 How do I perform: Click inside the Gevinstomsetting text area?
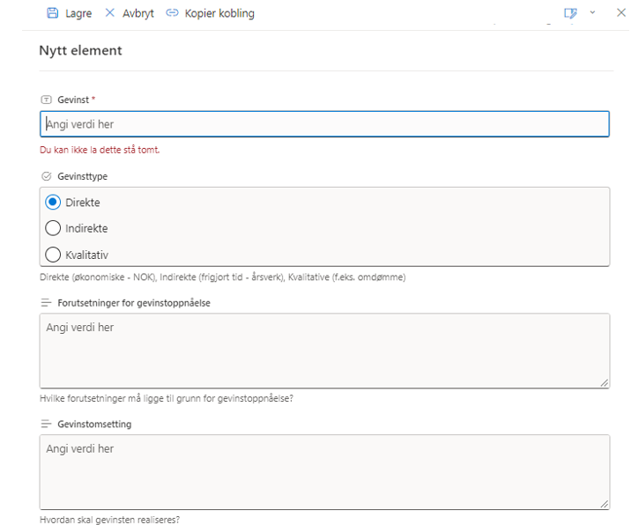[x=323, y=471]
